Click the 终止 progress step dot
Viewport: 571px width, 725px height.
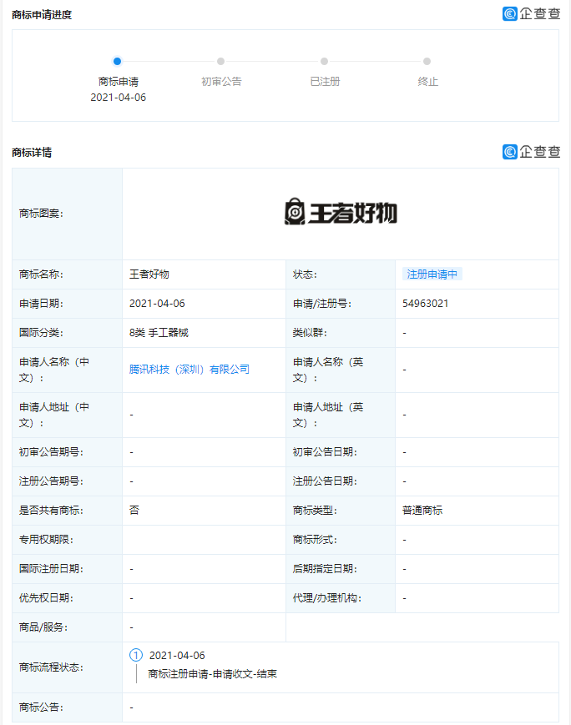tap(427, 61)
